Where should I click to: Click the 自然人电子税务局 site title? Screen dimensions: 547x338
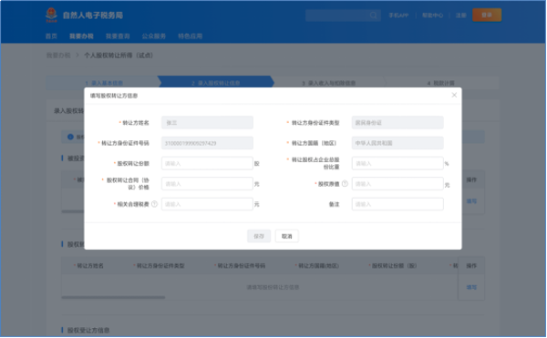pos(93,15)
